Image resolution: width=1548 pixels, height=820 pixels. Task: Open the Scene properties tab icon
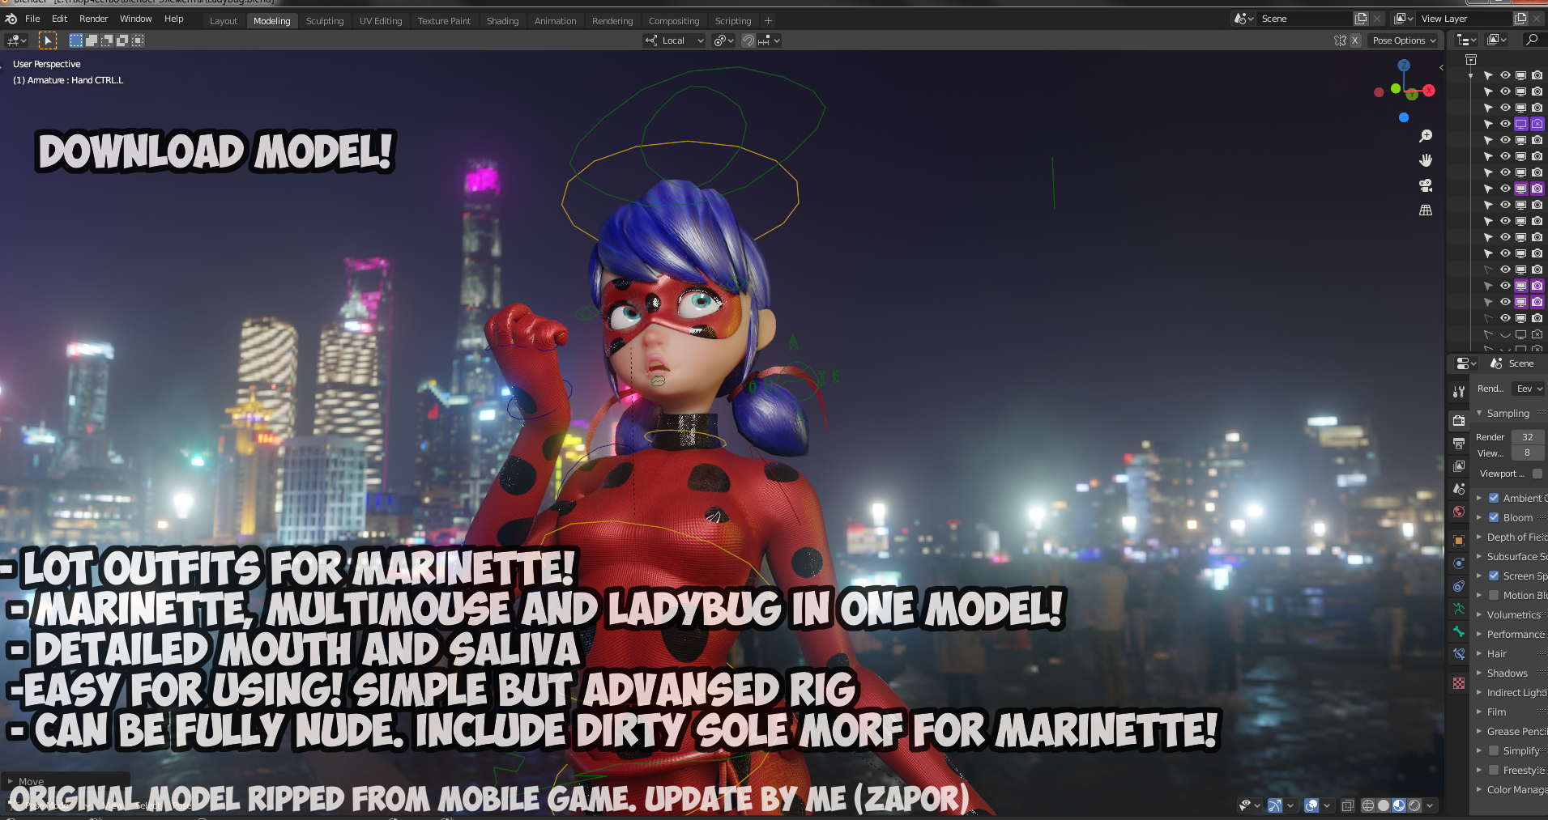[x=1459, y=489]
